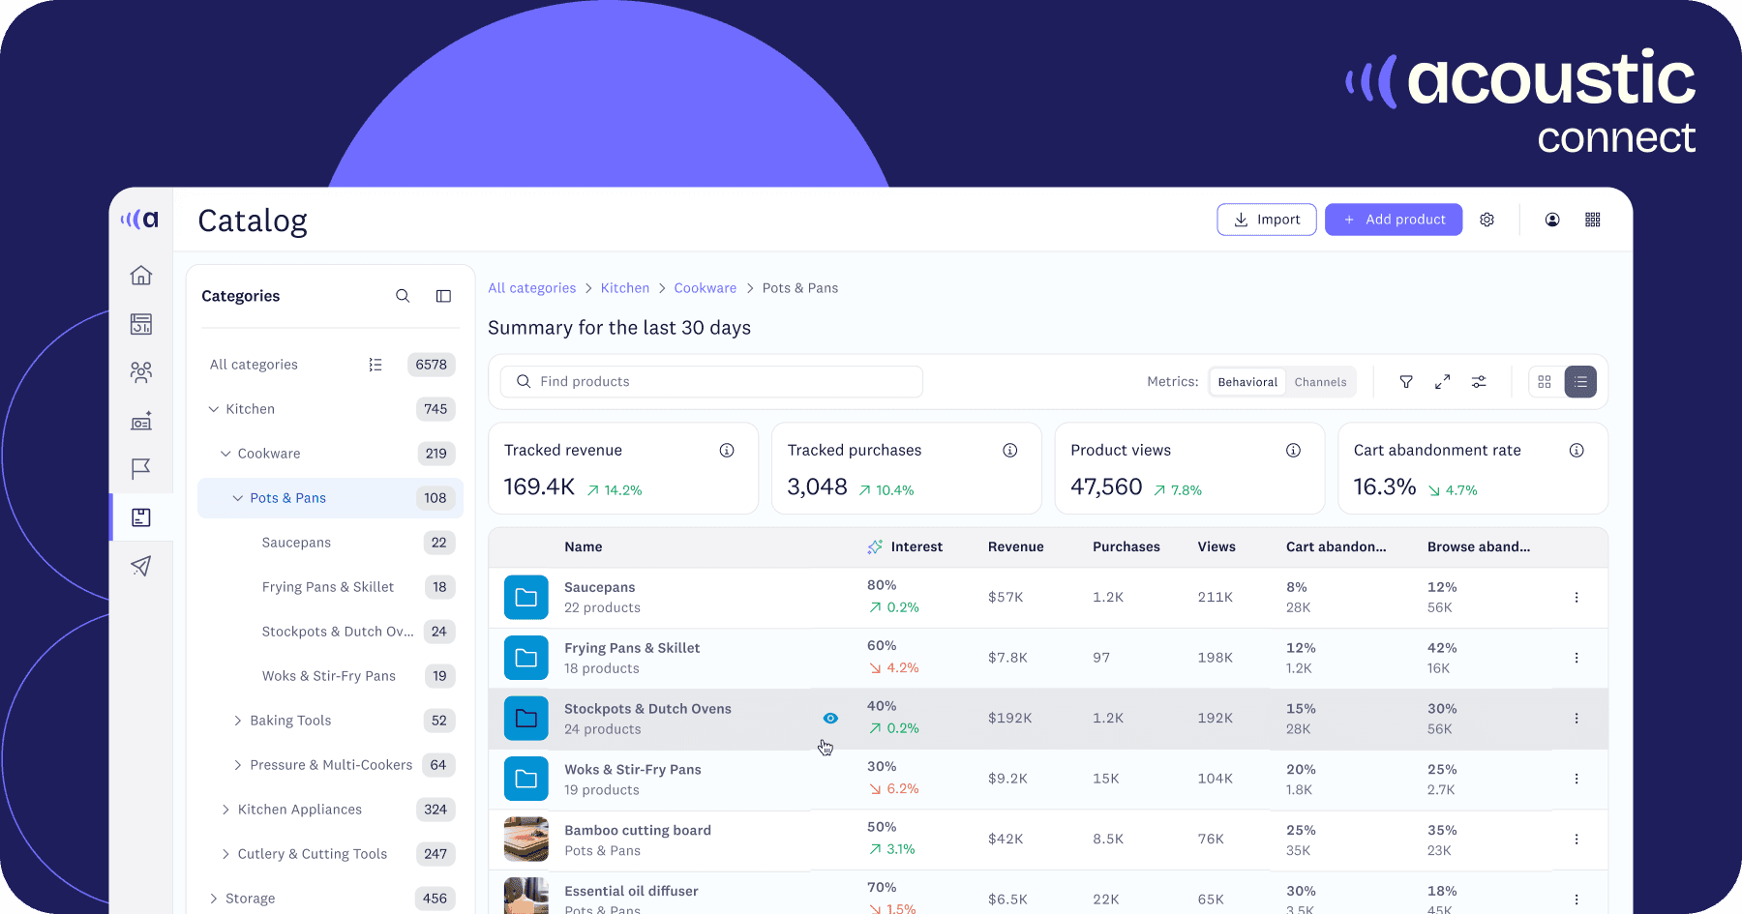This screenshot has height=914, width=1742.
Task: Open the metric adjustments sliders icon
Action: click(x=1479, y=382)
